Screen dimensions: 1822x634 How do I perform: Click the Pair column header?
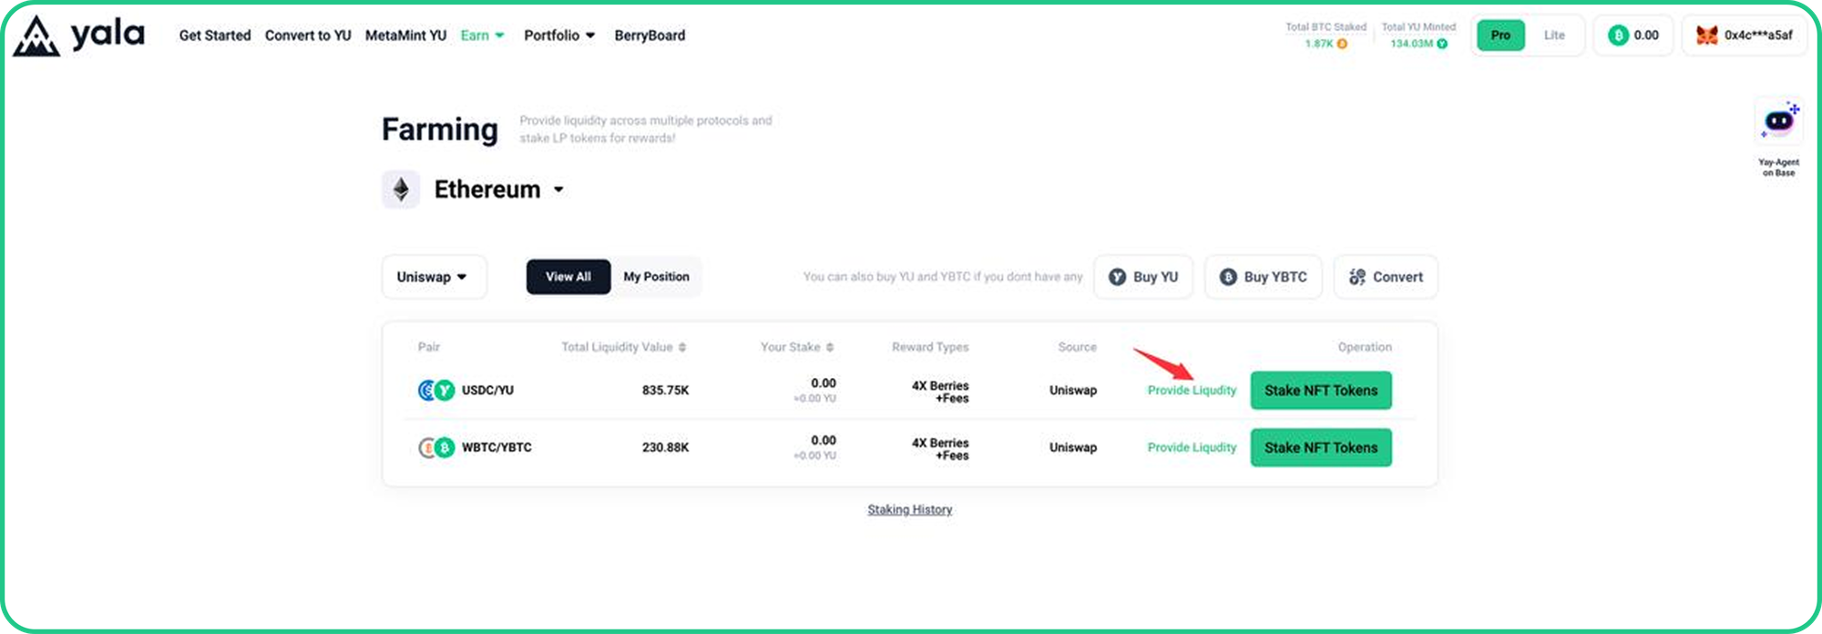pyautogui.click(x=429, y=347)
